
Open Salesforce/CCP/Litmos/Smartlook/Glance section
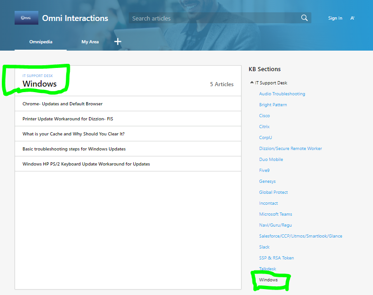(x=300, y=236)
